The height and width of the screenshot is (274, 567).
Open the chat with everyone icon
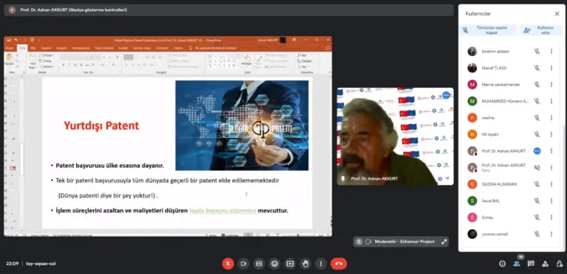coord(531,264)
